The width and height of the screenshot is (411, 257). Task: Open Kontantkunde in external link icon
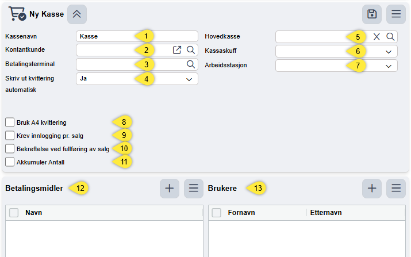(177, 50)
